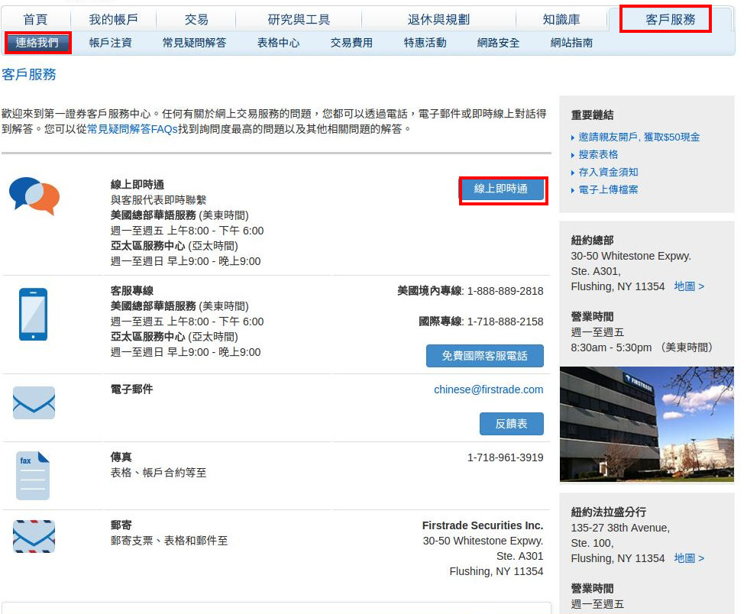
Task: Go to the 網路安全 submenu page
Action: (x=498, y=43)
